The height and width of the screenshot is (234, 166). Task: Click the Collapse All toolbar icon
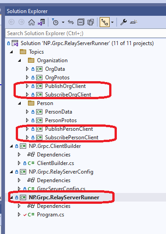pyautogui.click(x=81, y=22)
